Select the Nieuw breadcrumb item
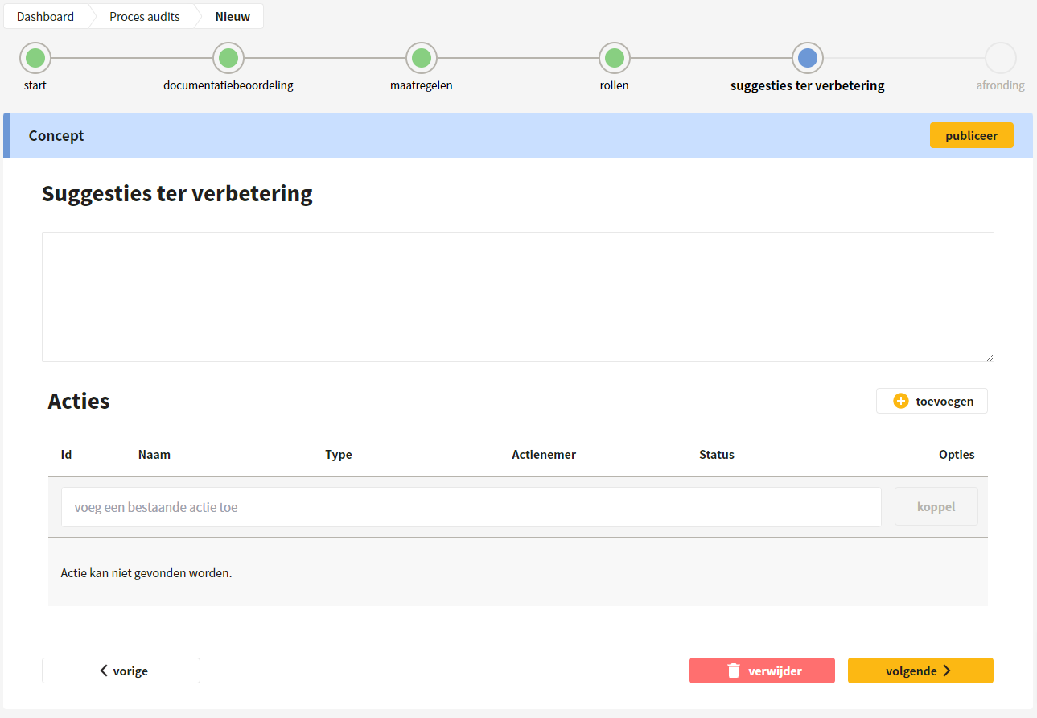 click(x=233, y=16)
